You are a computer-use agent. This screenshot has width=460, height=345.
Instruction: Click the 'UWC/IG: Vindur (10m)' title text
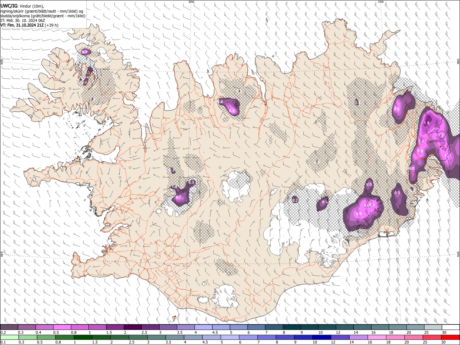(x=22, y=6)
